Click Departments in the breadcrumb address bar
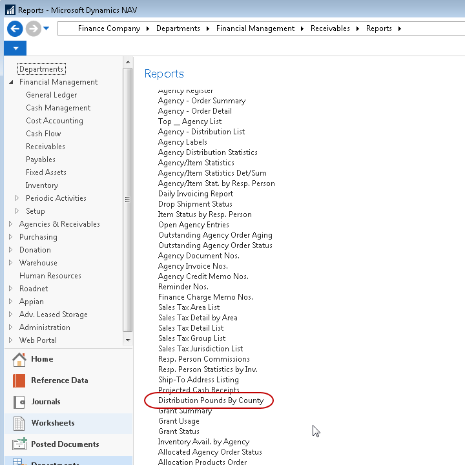This screenshot has height=465, width=465. click(x=178, y=28)
